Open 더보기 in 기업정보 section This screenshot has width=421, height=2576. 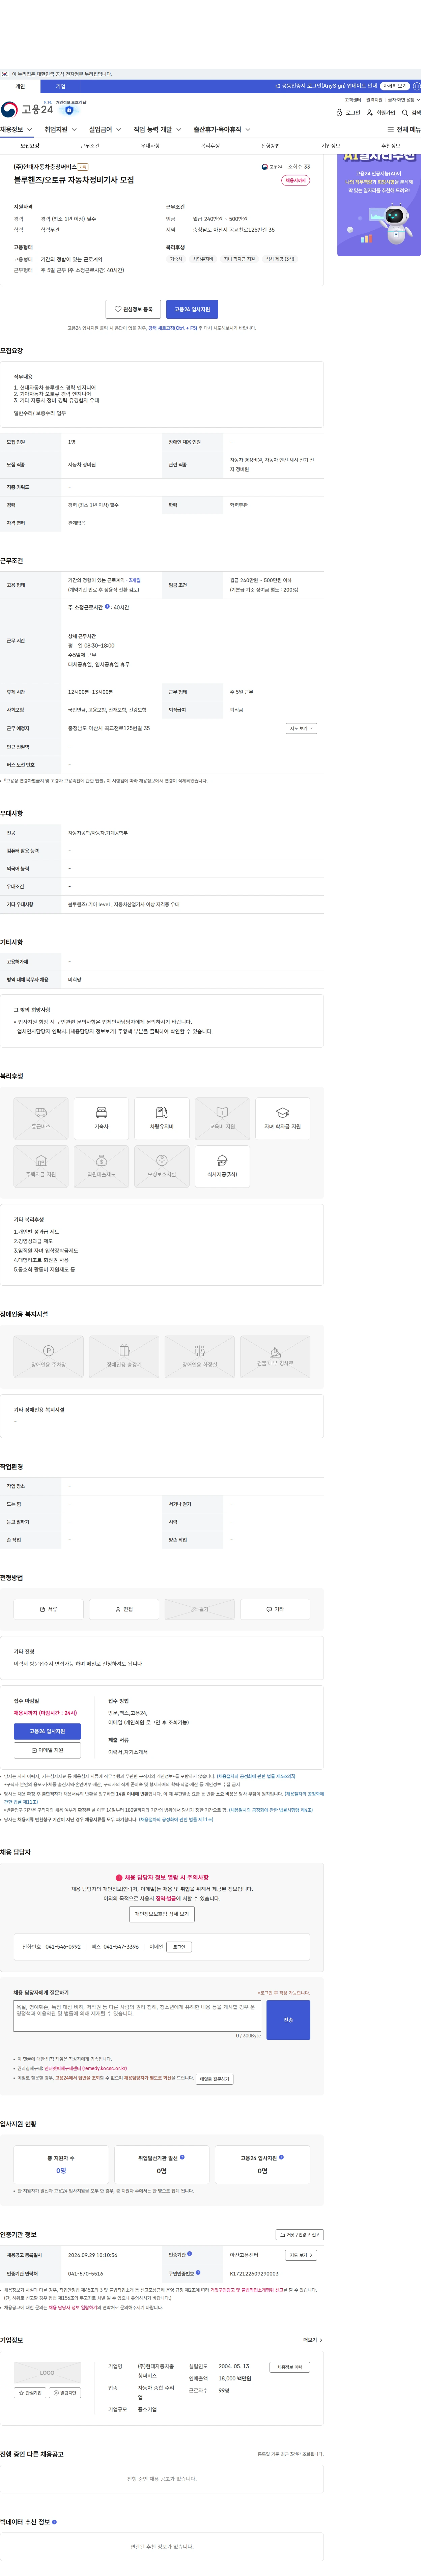click(x=313, y=2340)
